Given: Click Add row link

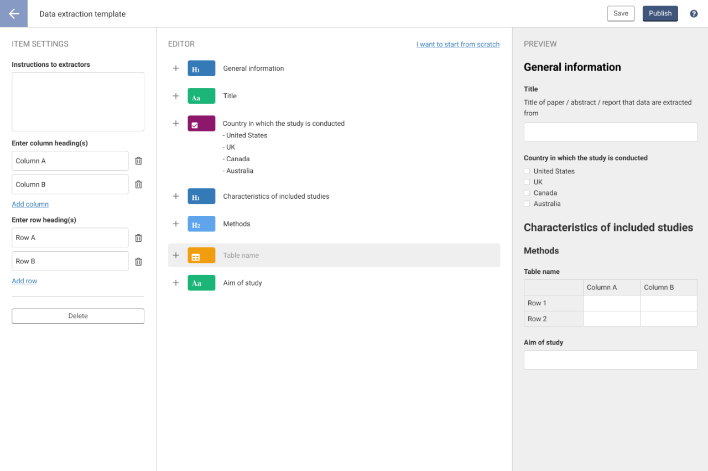Looking at the screenshot, I should 24,281.
